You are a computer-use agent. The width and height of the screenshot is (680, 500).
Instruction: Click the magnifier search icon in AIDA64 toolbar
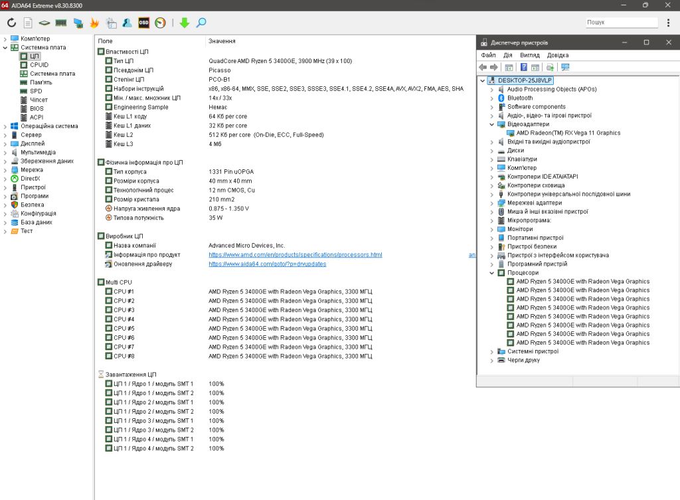pos(201,23)
